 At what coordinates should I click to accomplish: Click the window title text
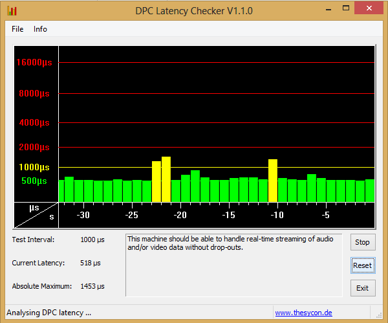(x=194, y=11)
